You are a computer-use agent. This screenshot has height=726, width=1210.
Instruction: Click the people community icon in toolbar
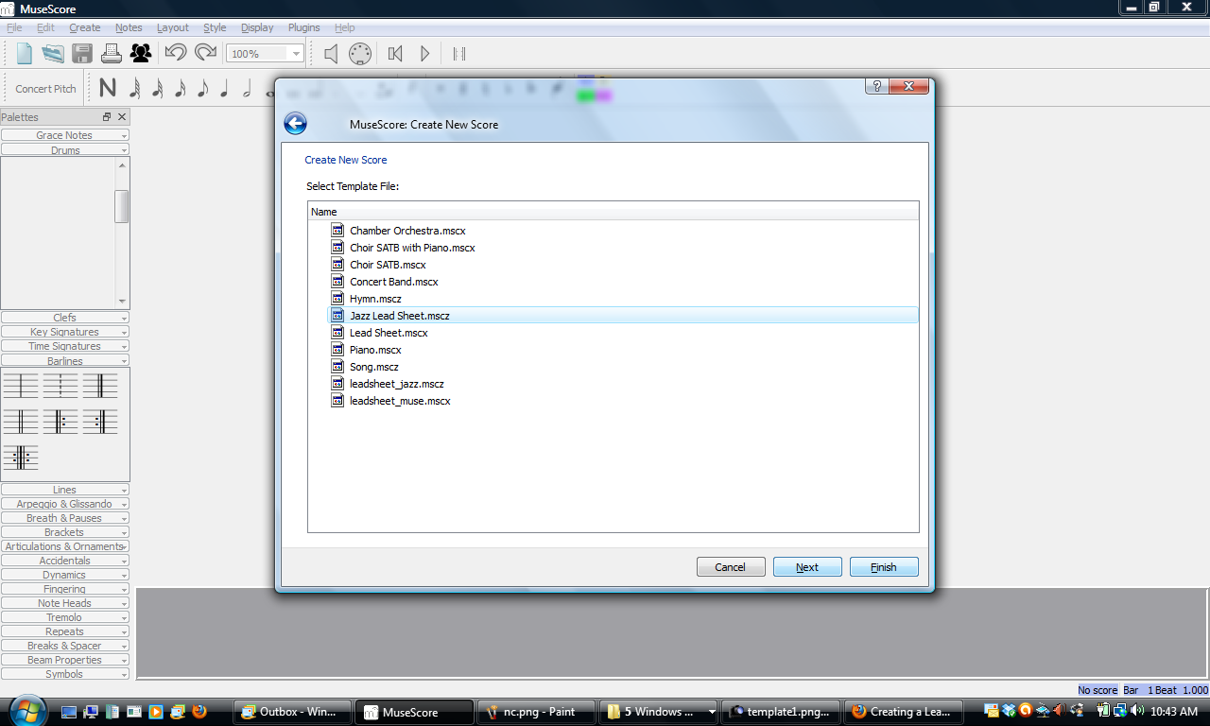coord(141,54)
